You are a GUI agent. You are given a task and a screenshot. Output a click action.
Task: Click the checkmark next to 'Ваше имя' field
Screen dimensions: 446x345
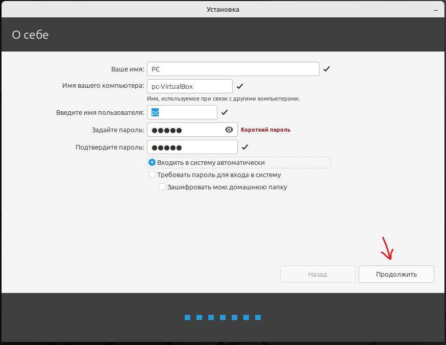pyautogui.click(x=327, y=69)
